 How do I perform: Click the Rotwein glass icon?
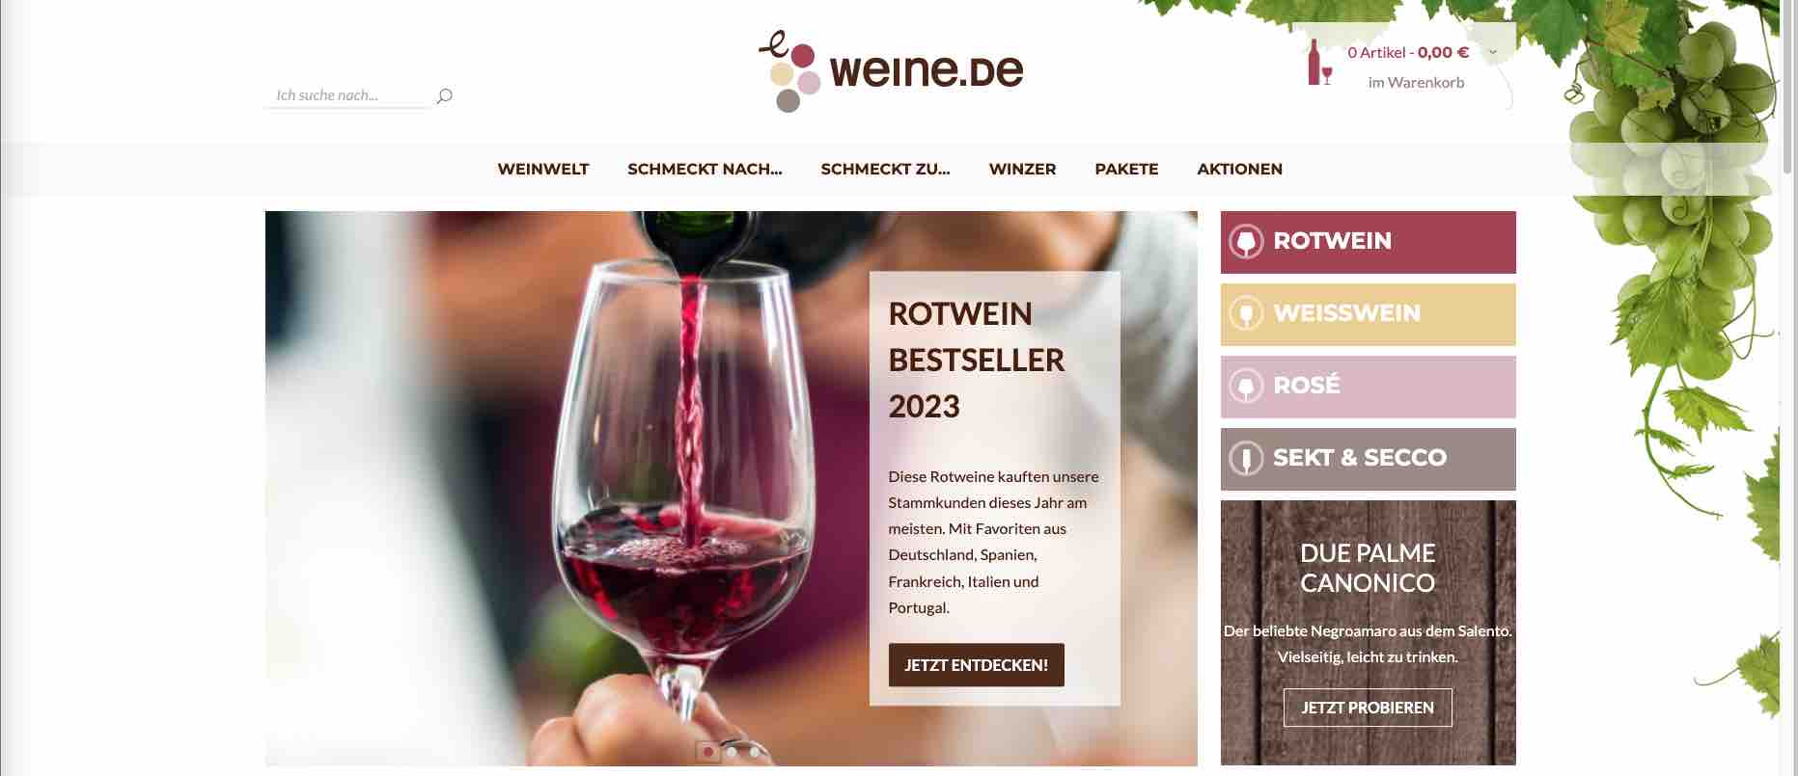tap(1246, 242)
